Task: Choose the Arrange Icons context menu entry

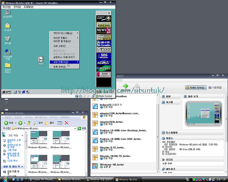Action: (64, 38)
